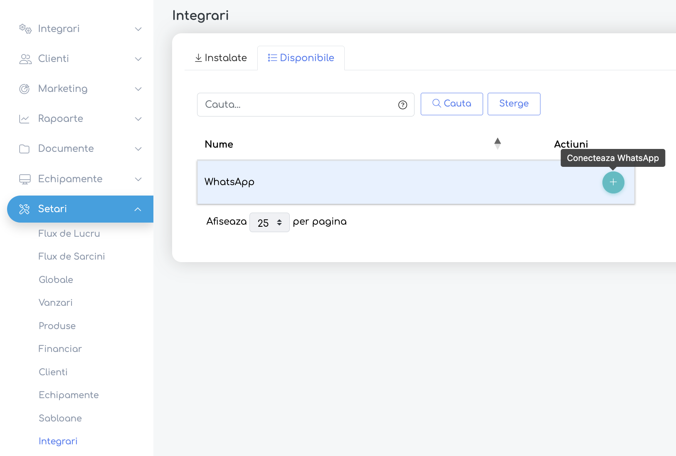Collapse the Setari menu chevron
Image resolution: width=676 pixels, height=456 pixels.
pos(138,209)
